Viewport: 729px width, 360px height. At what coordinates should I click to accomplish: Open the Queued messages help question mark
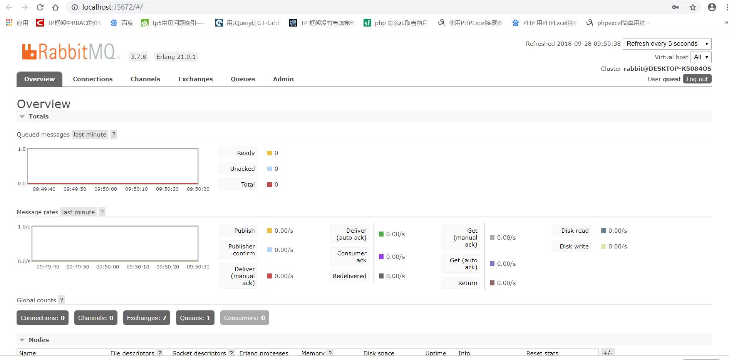pos(114,134)
